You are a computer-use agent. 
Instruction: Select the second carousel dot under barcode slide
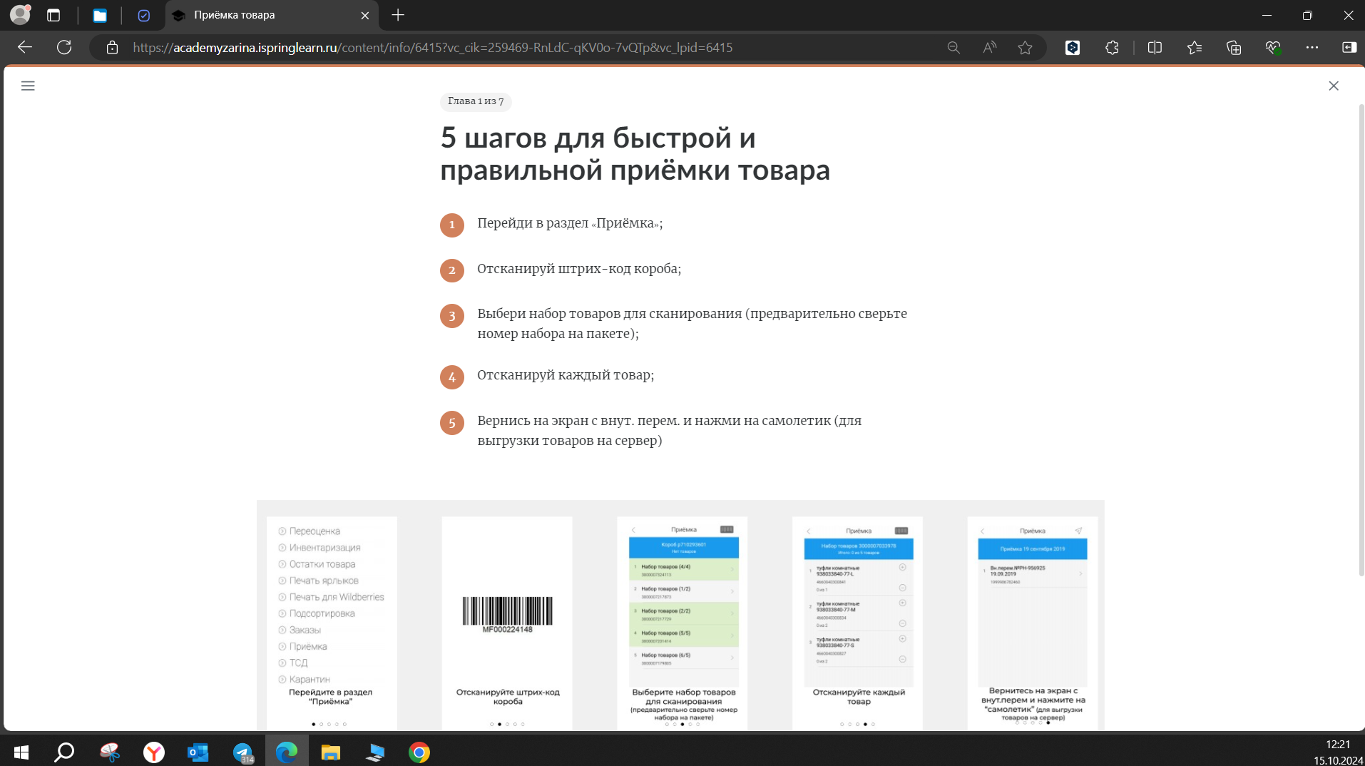tap(499, 723)
